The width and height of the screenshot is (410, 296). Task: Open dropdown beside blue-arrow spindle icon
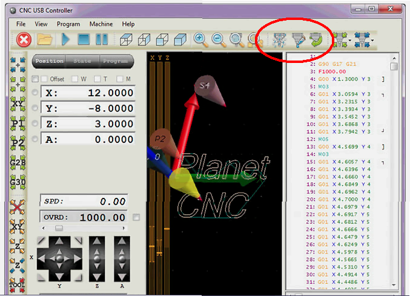[372, 40]
